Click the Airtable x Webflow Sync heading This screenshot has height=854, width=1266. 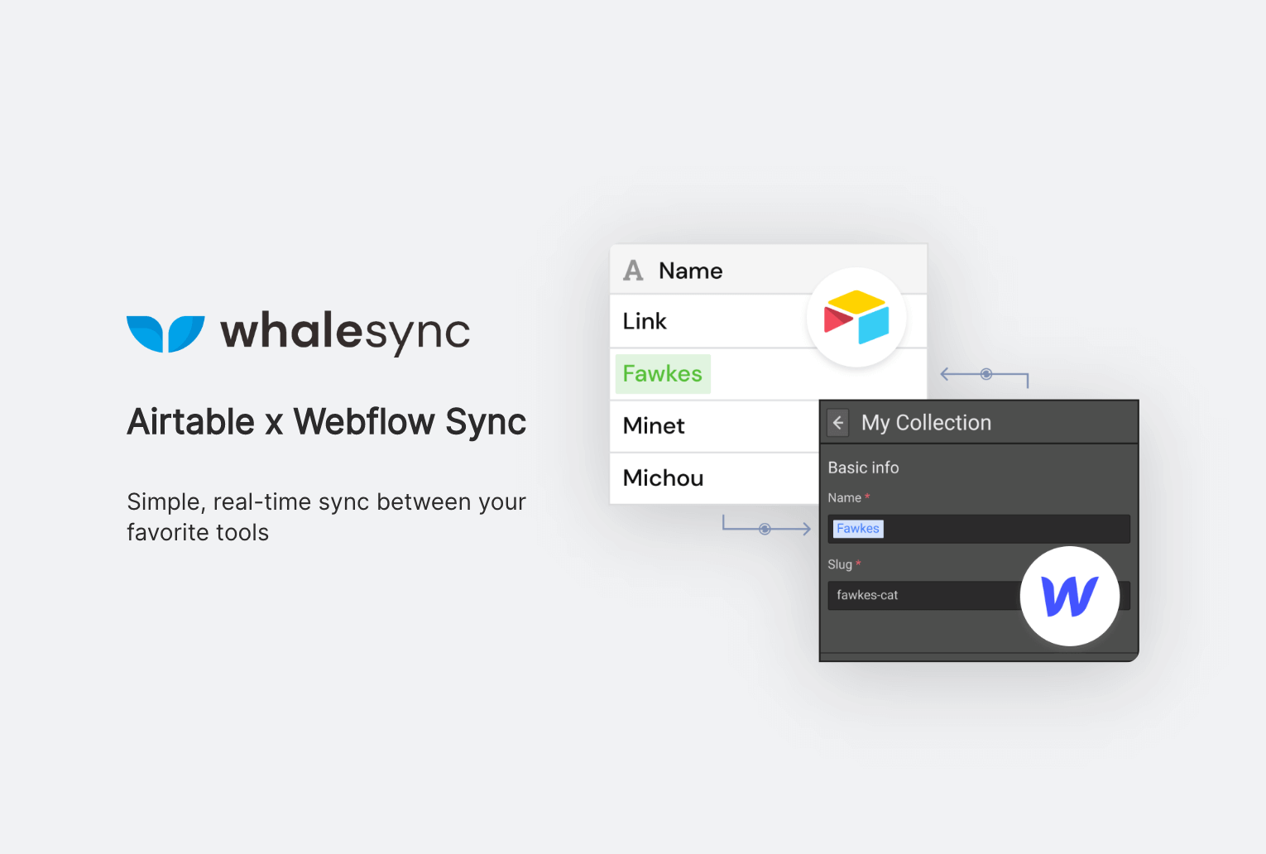click(x=327, y=422)
